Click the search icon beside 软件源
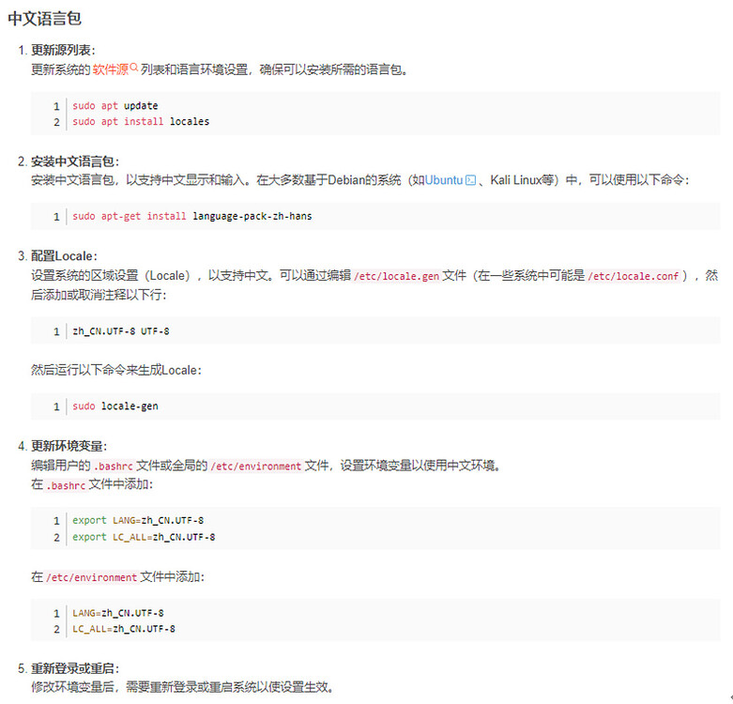This screenshot has width=733, height=704. click(x=133, y=68)
